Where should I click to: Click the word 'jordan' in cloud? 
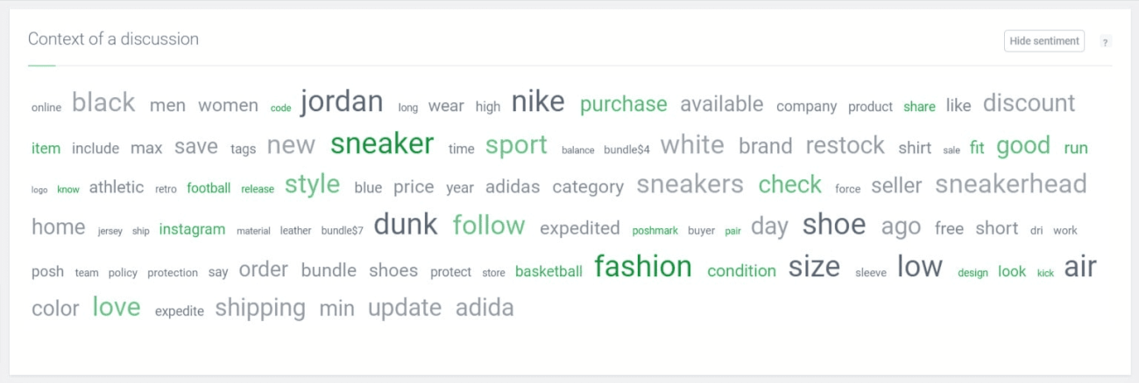[x=342, y=102]
